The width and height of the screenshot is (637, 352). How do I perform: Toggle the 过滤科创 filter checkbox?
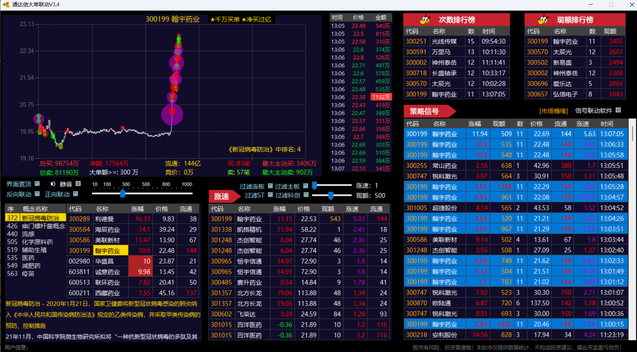coord(306,194)
